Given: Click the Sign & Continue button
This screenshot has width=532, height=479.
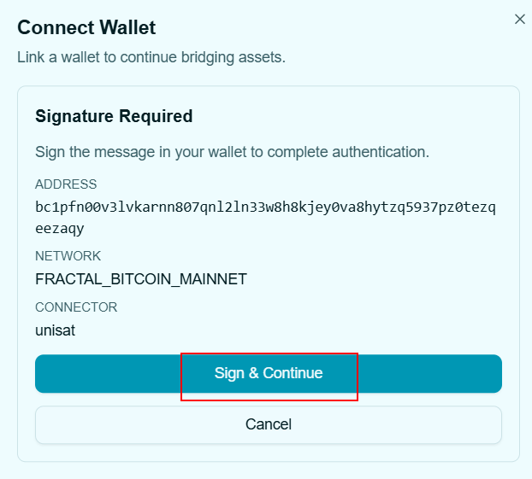Looking at the screenshot, I should tap(269, 374).
